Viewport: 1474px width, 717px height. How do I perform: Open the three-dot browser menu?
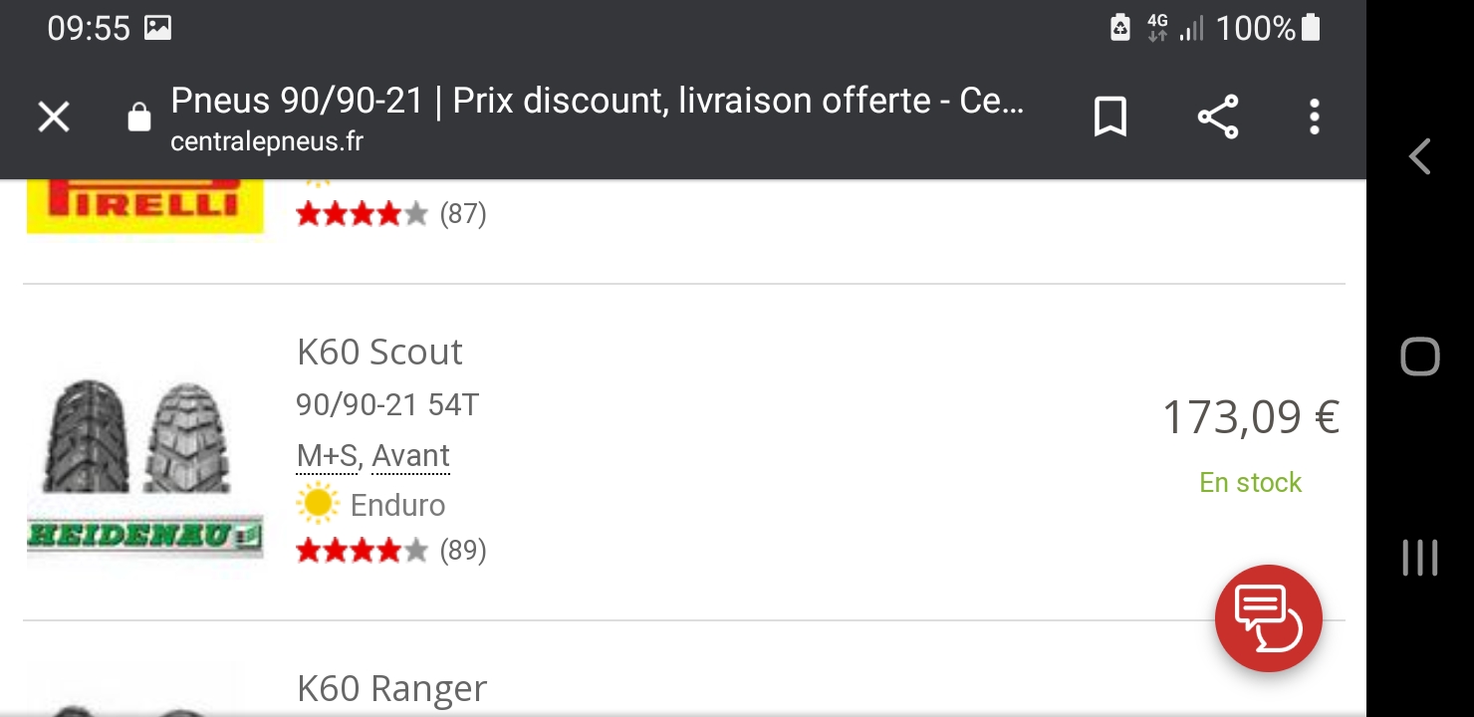(1315, 118)
